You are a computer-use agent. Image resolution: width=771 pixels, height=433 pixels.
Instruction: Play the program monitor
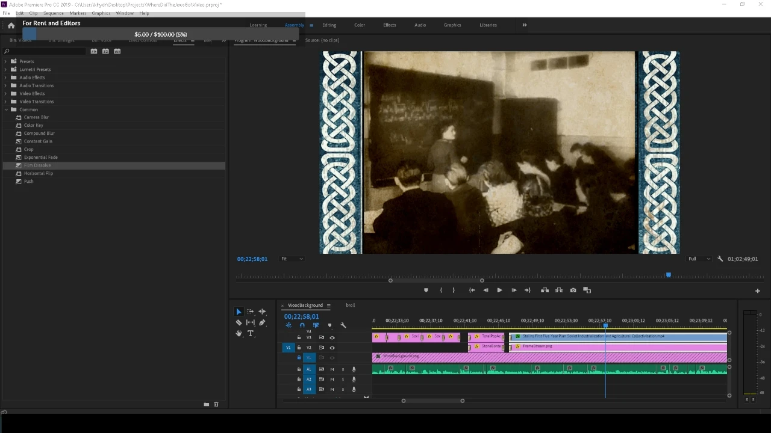coord(499,290)
